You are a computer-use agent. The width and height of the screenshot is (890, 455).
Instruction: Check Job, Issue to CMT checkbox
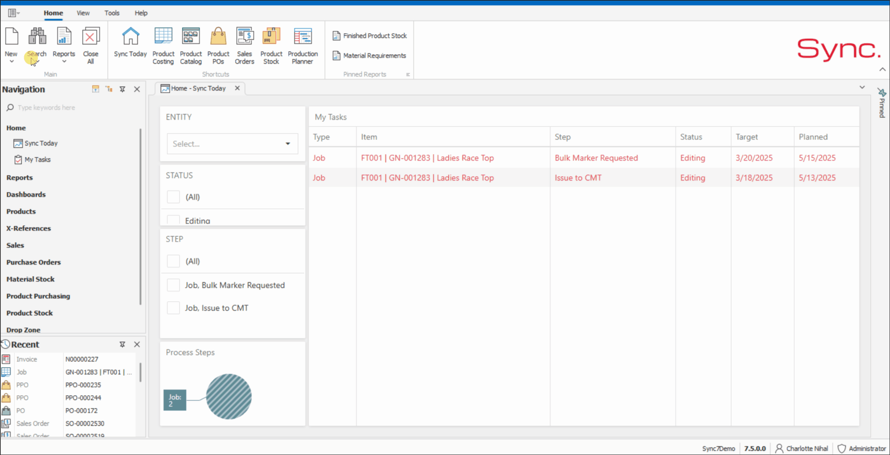[x=173, y=308]
